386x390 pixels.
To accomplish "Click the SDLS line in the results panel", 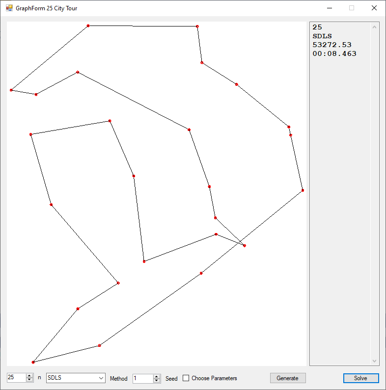I will 322,36.
